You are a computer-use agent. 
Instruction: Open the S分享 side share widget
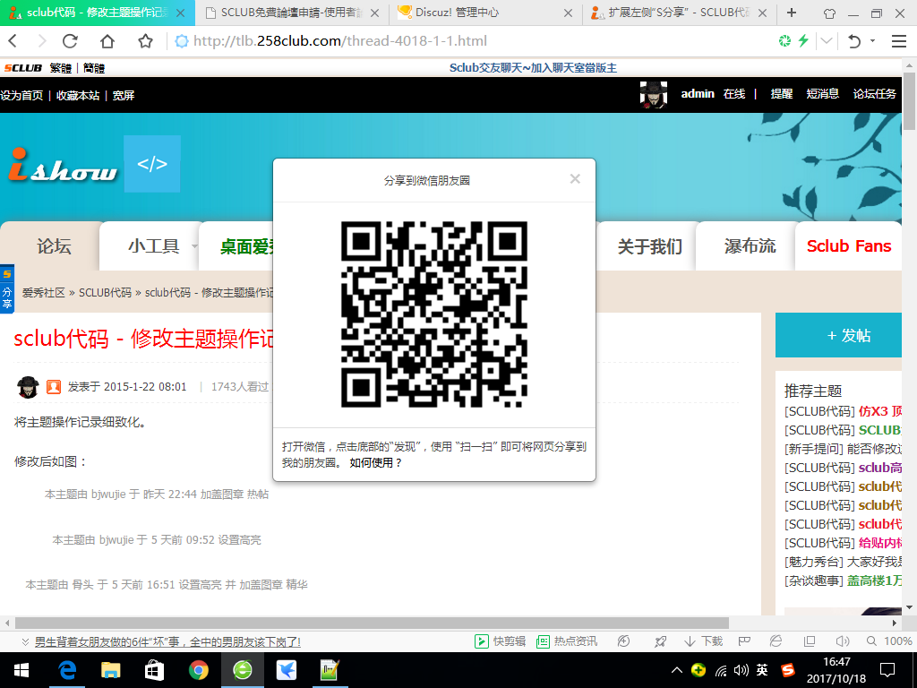click(7, 289)
